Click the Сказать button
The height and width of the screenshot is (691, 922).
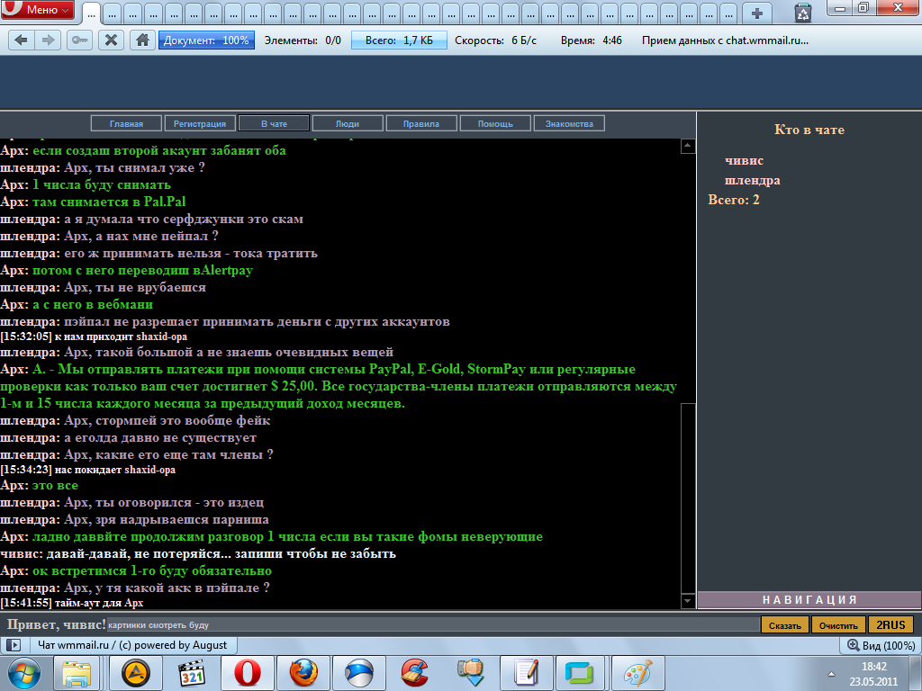(x=785, y=625)
